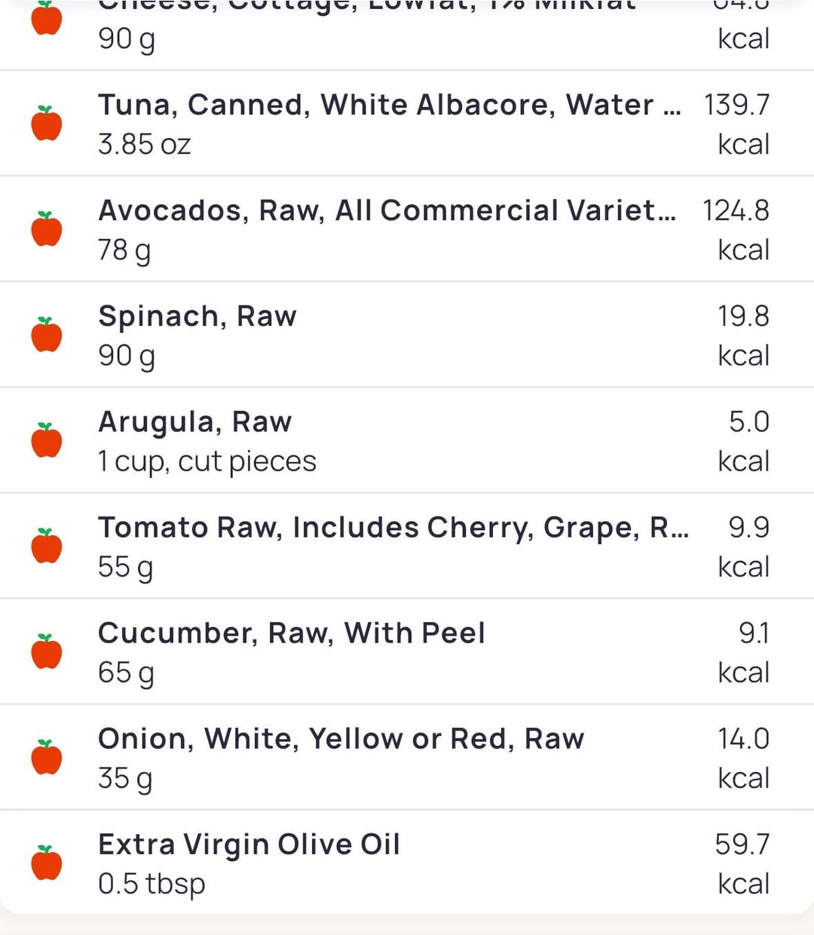Image resolution: width=814 pixels, height=935 pixels.
Task: Click the apple icon beside Onion entry
Action: click(x=47, y=756)
